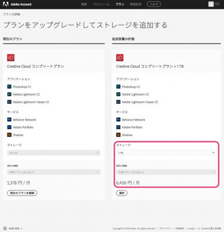Click 'Adobe Lightroom Classic CC' text in the +1TB plan
The height and width of the screenshot is (232, 224).
pyautogui.click(x=140, y=102)
